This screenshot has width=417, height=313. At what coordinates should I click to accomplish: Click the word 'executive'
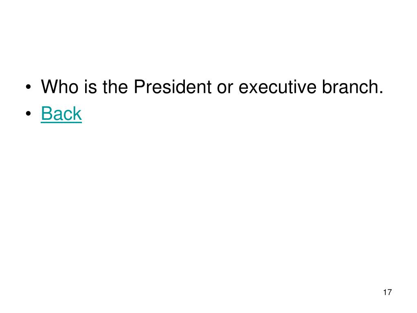coord(277,87)
